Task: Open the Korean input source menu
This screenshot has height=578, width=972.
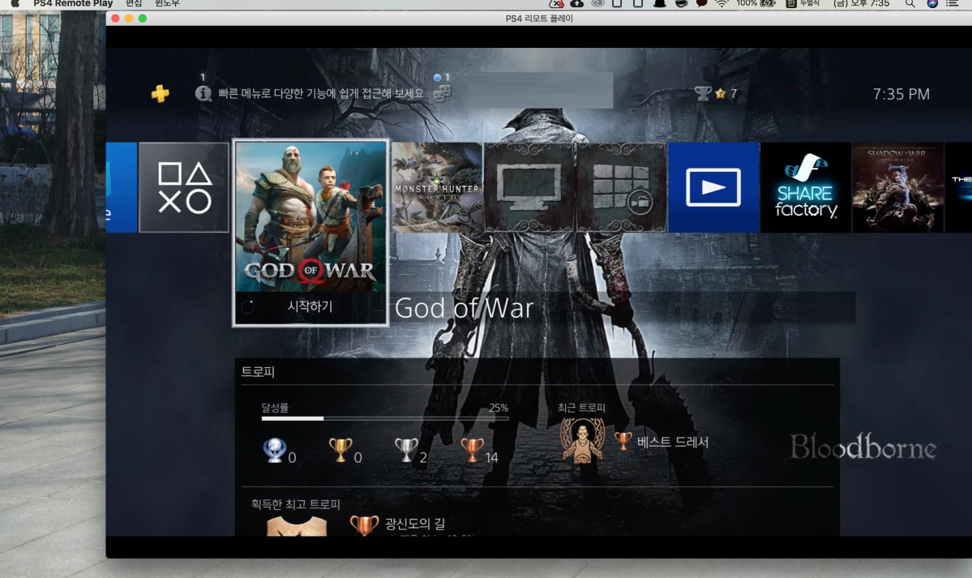Action: coord(803,4)
